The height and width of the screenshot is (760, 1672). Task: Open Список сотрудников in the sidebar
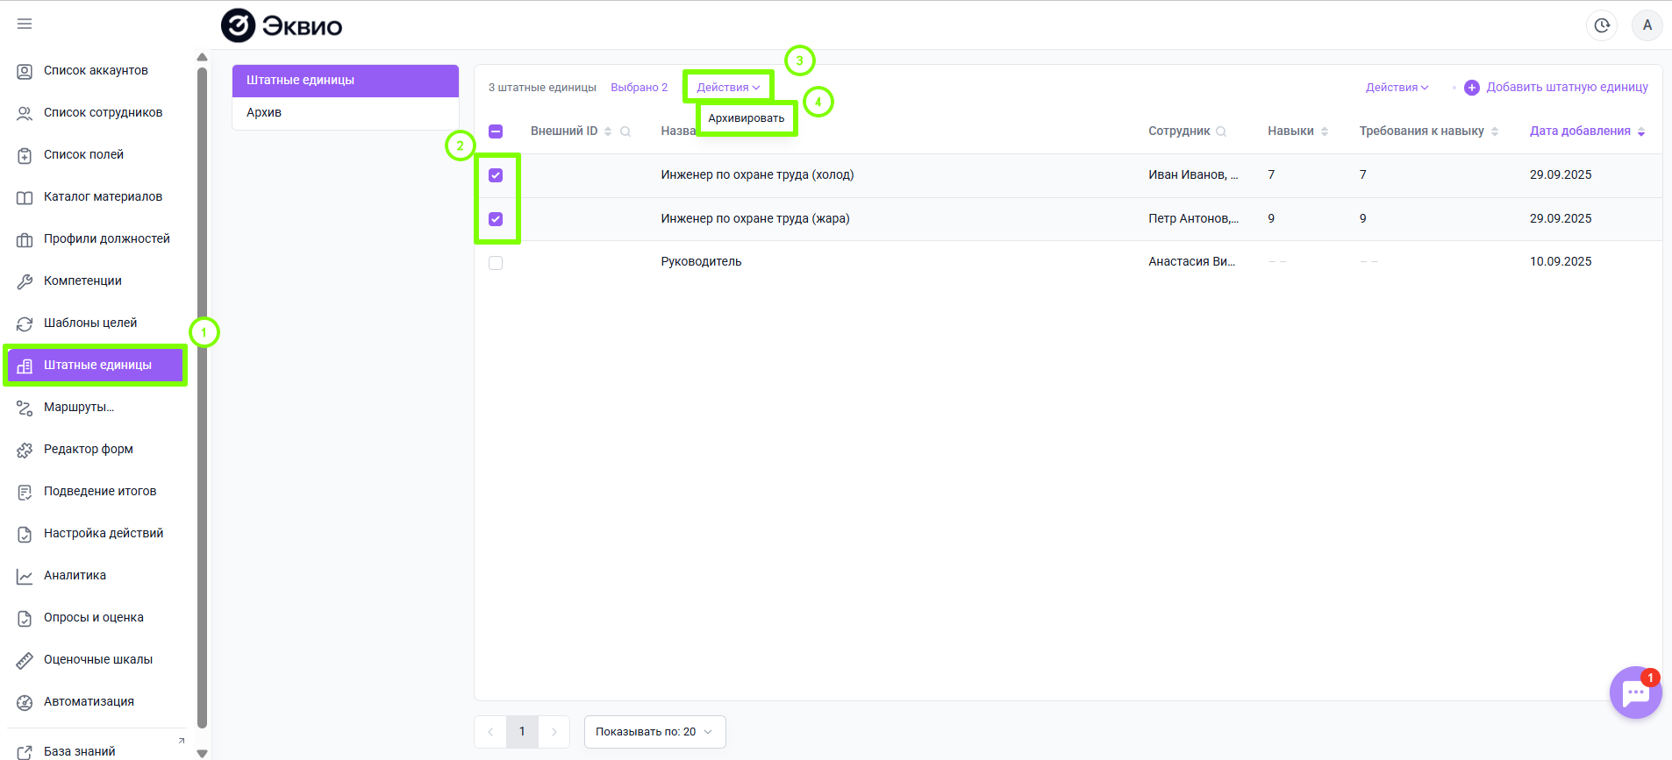[103, 113]
